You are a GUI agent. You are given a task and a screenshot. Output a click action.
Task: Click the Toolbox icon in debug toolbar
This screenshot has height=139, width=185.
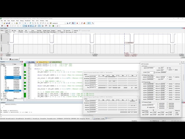[x=57, y=26]
